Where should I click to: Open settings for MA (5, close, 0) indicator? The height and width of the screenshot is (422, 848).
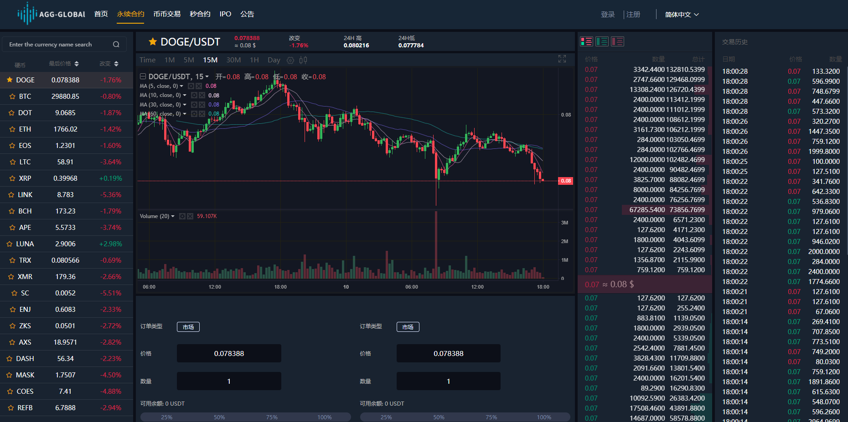pos(191,86)
